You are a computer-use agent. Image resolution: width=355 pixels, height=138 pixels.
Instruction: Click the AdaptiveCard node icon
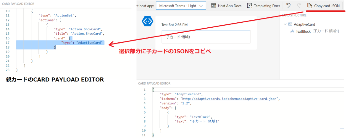coord(290,24)
